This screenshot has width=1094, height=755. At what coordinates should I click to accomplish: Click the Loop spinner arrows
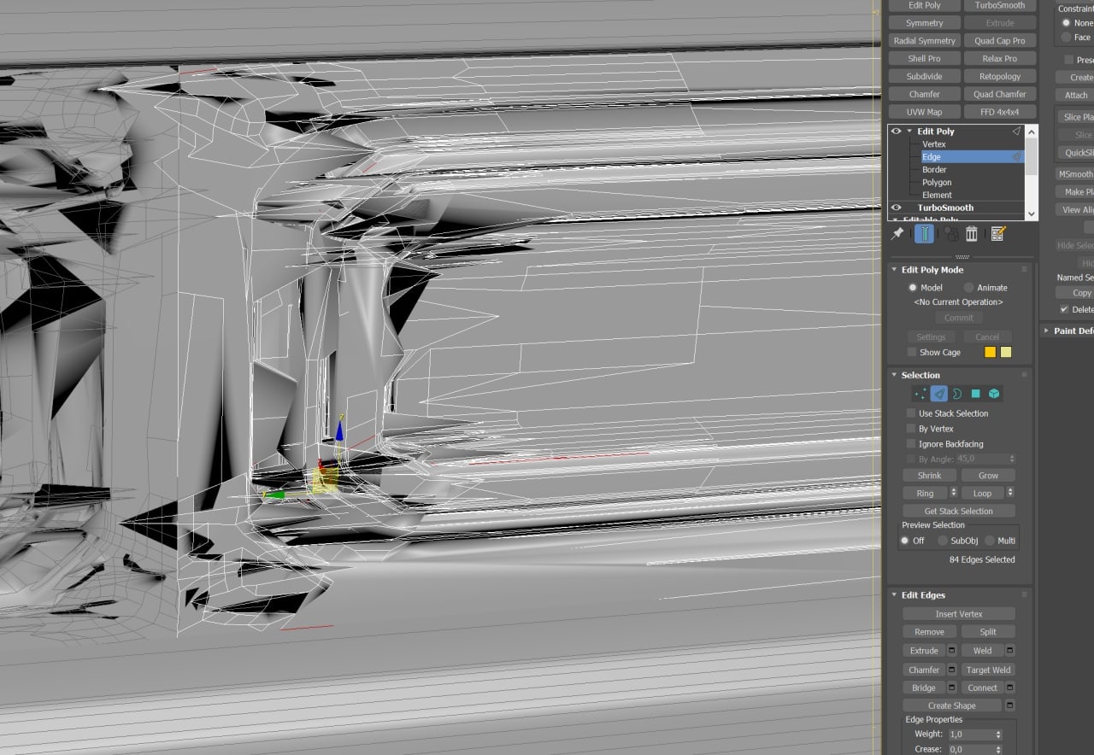coord(1010,493)
